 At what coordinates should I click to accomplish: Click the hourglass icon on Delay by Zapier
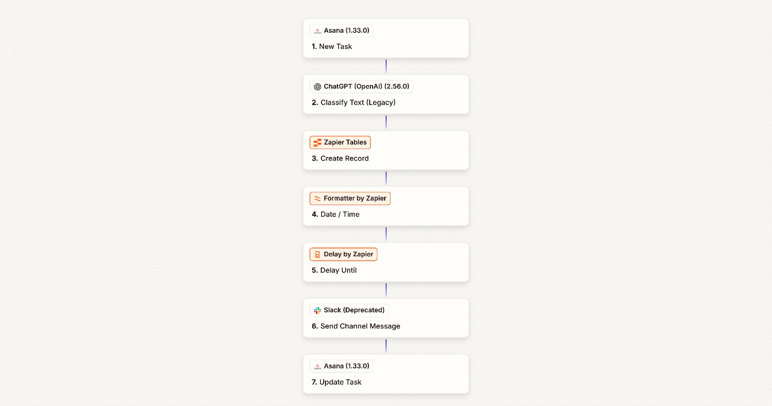[x=317, y=254]
